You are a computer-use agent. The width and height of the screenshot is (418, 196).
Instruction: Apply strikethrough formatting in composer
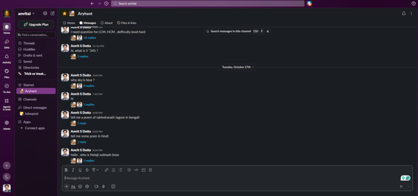87,170
